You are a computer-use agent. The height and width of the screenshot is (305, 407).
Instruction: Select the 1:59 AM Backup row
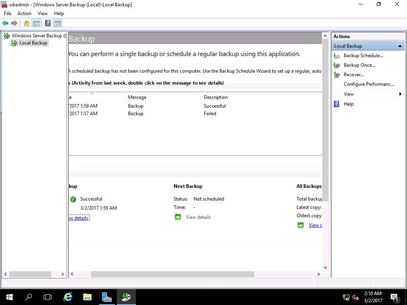(x=195, y=106)
